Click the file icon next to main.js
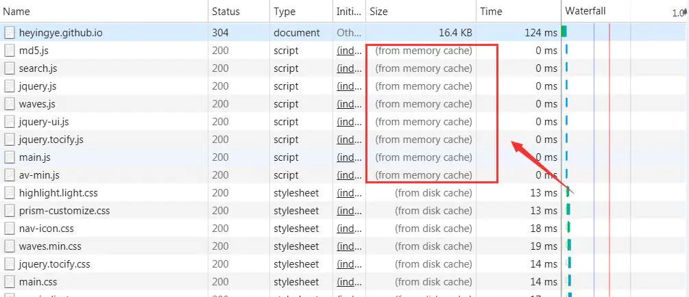This screenshot has width=689, height=297. (x=10, y=157)
